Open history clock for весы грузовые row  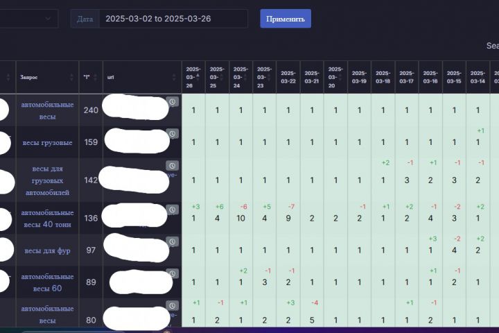point(173,134)
